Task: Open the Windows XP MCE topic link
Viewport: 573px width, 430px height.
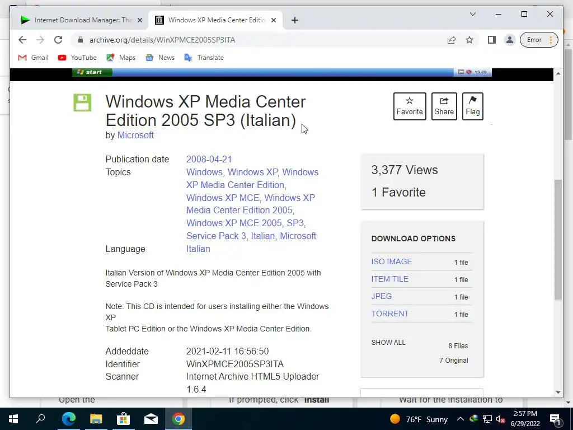Action: click(223, 198)
